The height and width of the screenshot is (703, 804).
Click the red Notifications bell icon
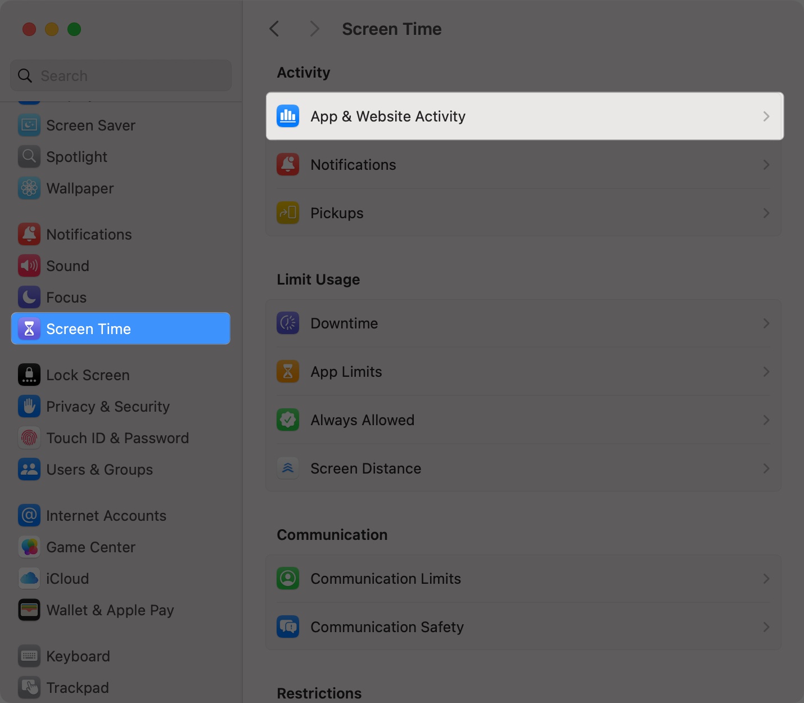[x=288, y=164]
